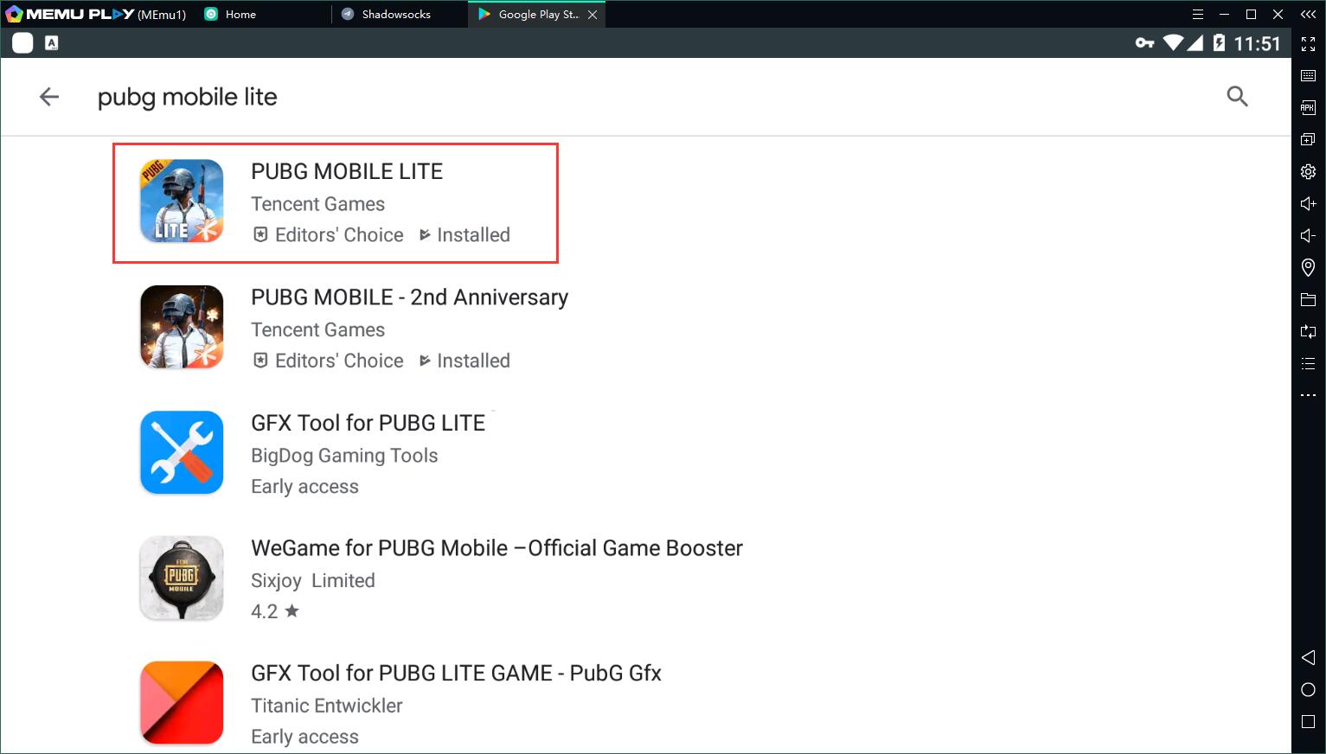Viewport: 1326px width, 754px height.
Task: Collapse the sidebar with the triple-chevron
Action: pos(1308,15)
